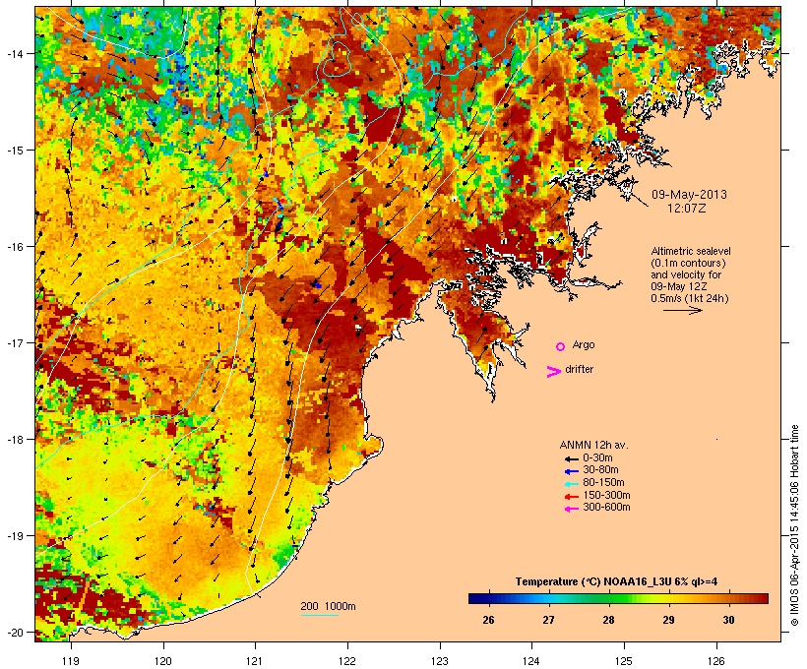Click the 150-300m depth label
Image resolution: width=807 pixels, height=669 pixels.
[x=606, y=495]
